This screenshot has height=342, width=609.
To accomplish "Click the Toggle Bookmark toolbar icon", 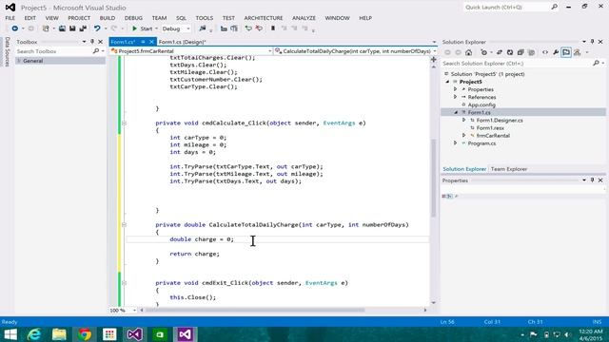I will pos(273,28).
